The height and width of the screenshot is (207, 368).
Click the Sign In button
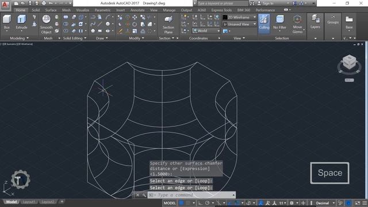coord(266,3)
